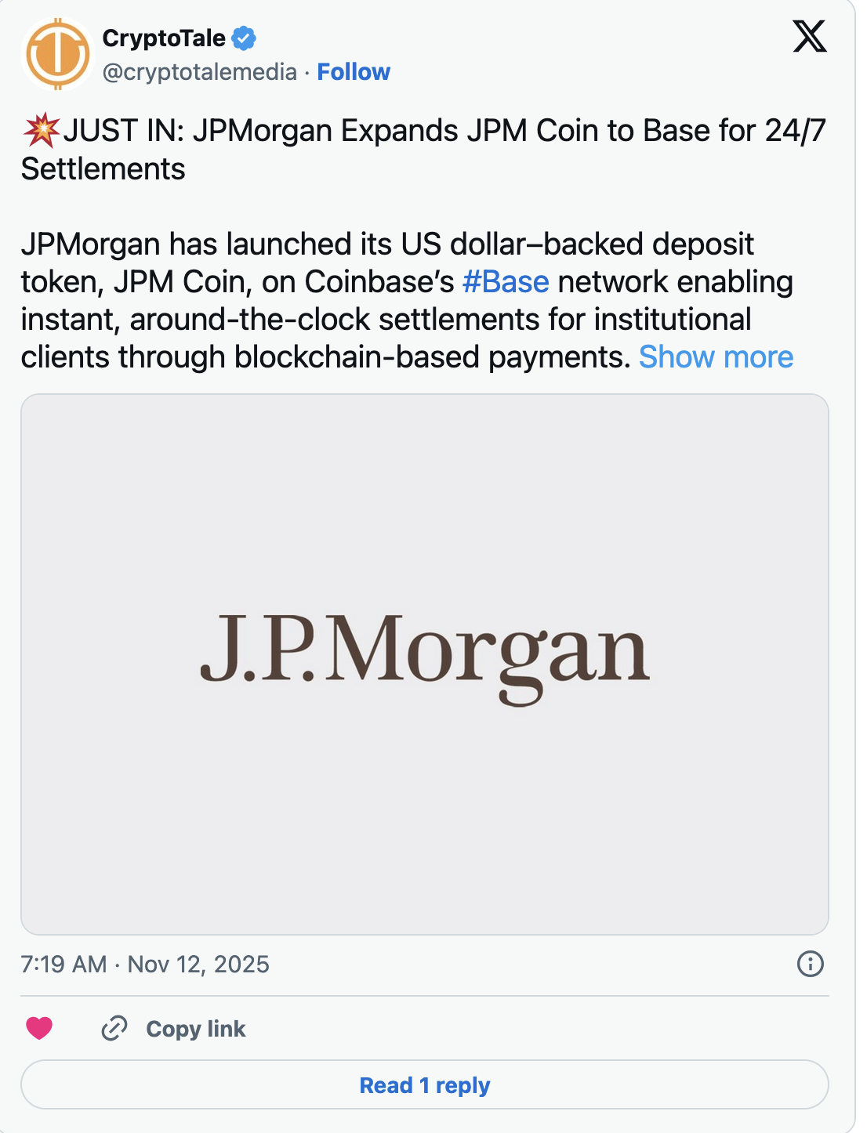Open replies with Read 1 reply
Viewport: 867px width, 1133px height.
[x=423, y=1085]
